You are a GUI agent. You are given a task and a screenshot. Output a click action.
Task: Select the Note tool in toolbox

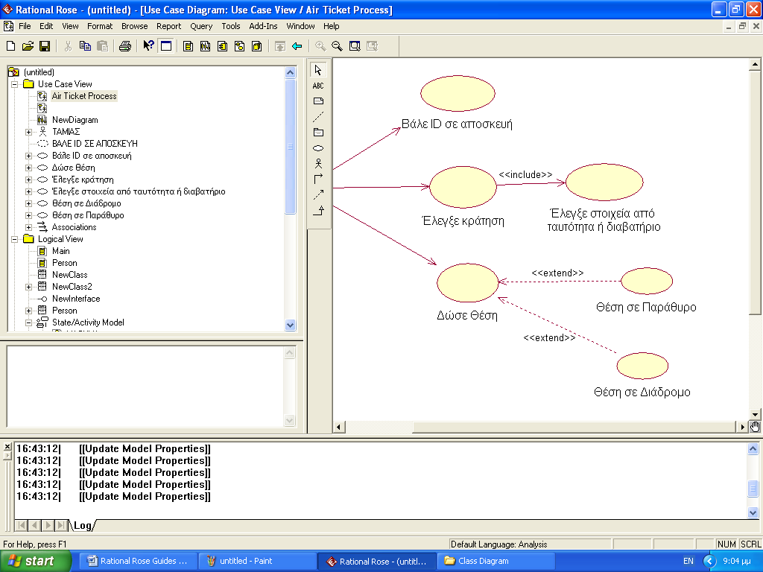pyautogui.click(x=318, y=101)
